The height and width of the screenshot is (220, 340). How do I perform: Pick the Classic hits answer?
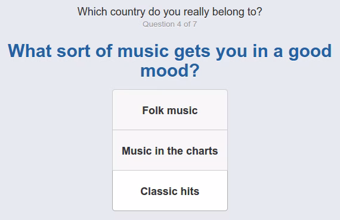click(170, 191)
